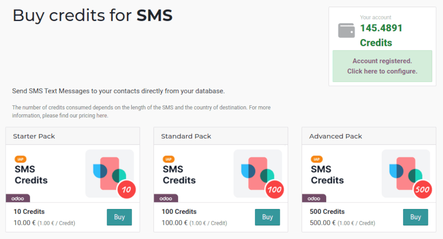The height and width of the screenshot is (239, 443).
Task: Click the orange IAP tag on Starter Pack
Action: click(x=20, y=159)
